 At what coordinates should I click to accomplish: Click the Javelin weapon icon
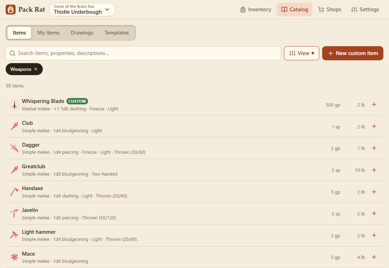14,213
